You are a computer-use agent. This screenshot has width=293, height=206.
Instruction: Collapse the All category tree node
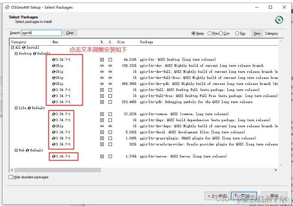pyautogui.click(x=12, y=47)
